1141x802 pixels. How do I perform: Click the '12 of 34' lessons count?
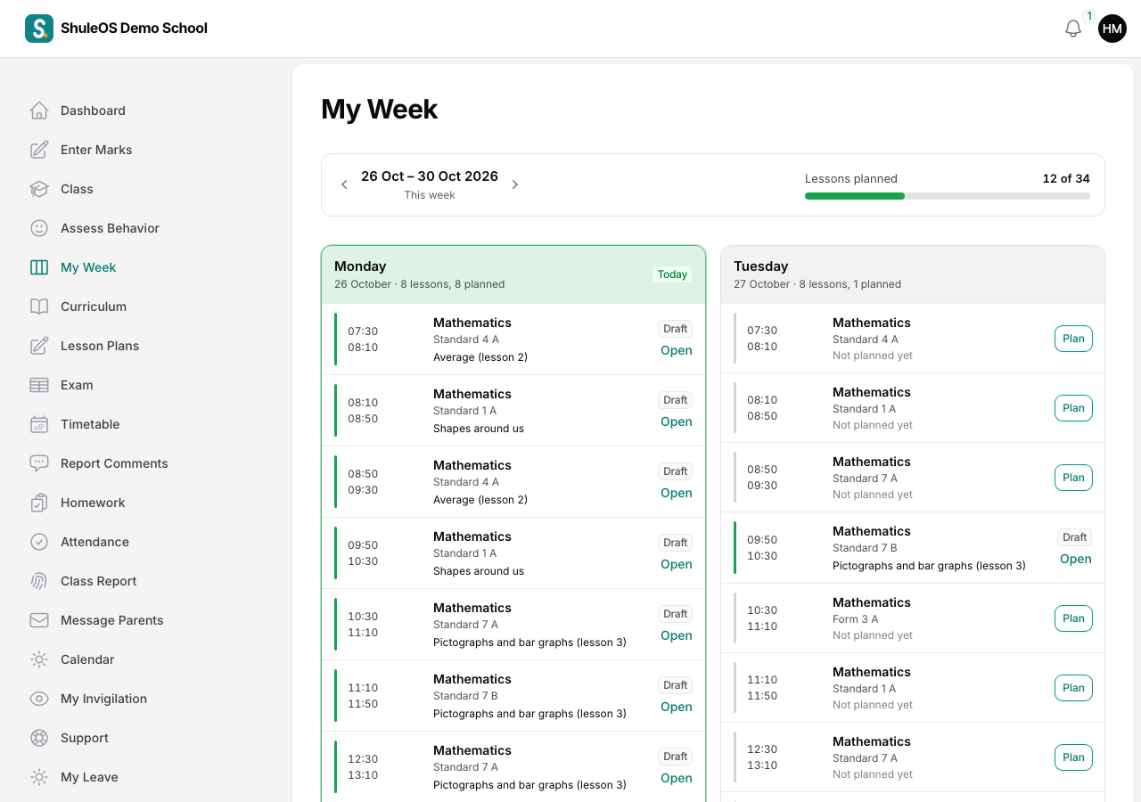pos(1066,178)
